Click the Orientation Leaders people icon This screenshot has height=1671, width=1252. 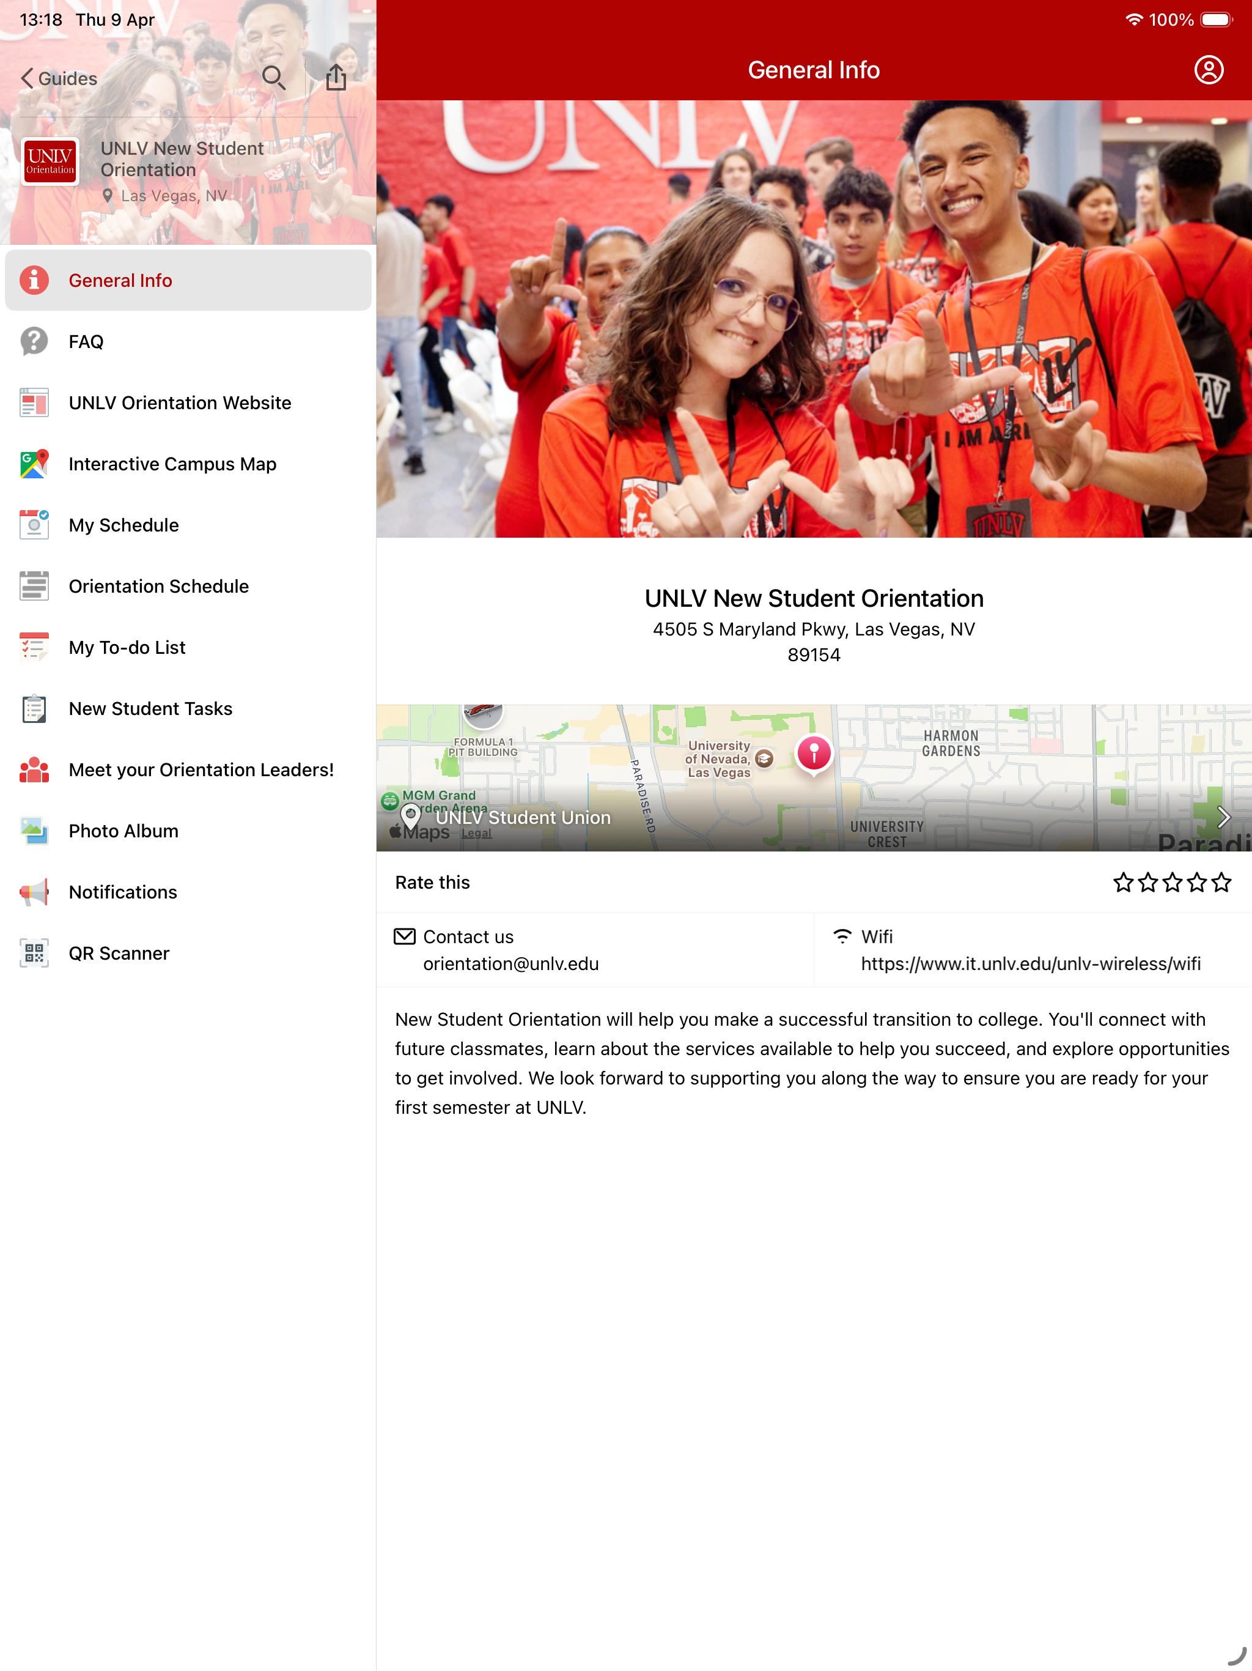34,770
